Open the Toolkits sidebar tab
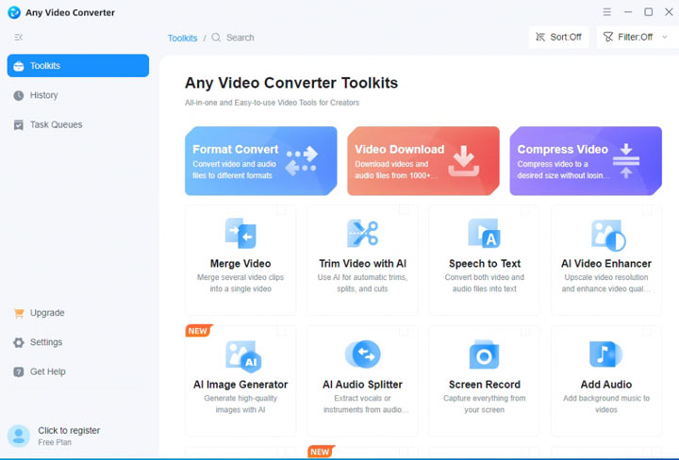This screenshot has height=460, width=679. point(78,66)
